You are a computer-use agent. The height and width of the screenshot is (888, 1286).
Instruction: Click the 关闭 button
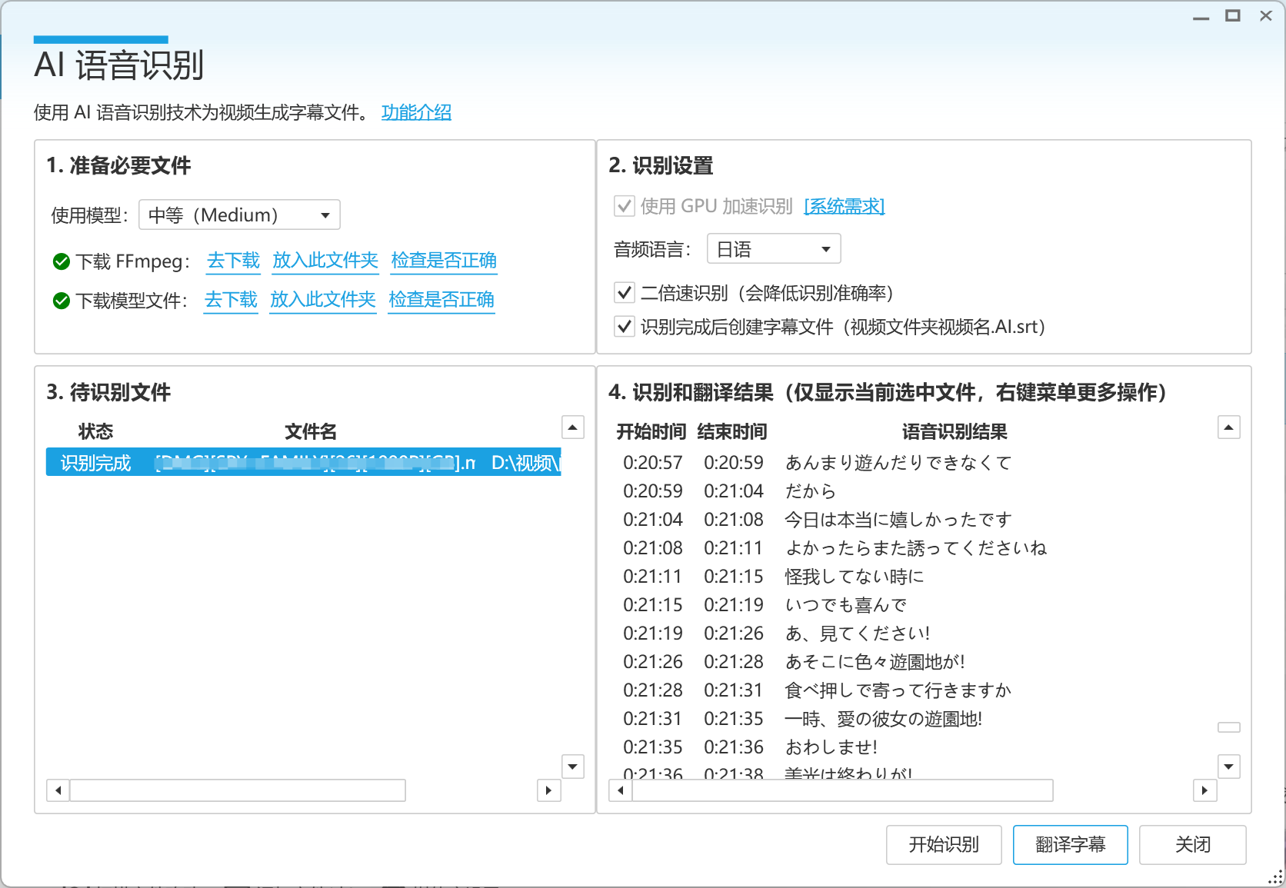point(1193,845)
